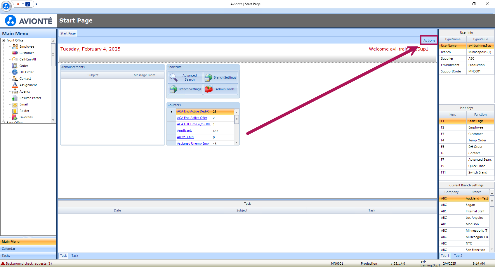
Task: Open the Order icon in Front Office
Action: (x=15, y=66)
